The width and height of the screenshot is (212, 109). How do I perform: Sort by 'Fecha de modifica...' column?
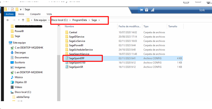tap(130, 27)
